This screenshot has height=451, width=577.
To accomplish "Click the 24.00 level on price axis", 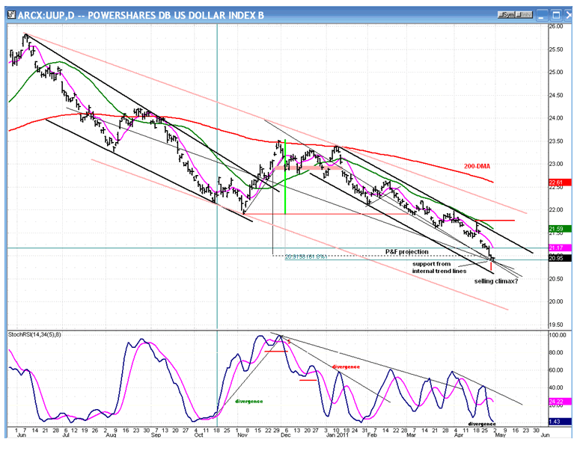I will pyautogui.click(x=556, y=118).
